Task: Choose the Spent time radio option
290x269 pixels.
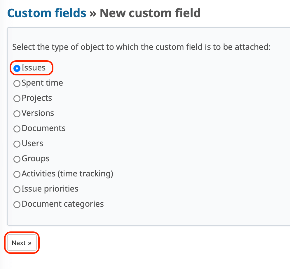Action: tap(17, 84)
